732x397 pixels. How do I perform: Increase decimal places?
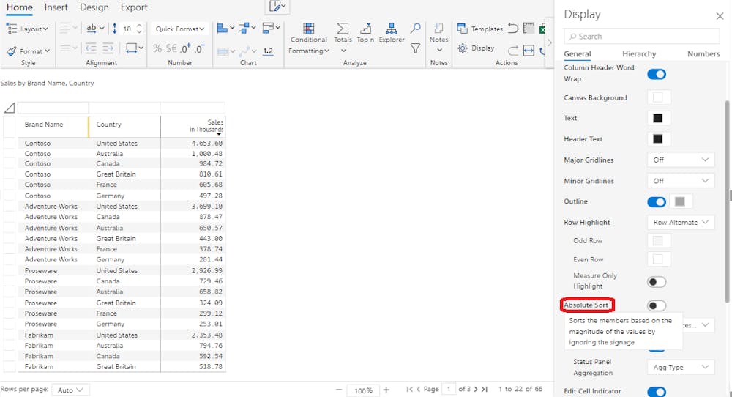tap(186, 48)
